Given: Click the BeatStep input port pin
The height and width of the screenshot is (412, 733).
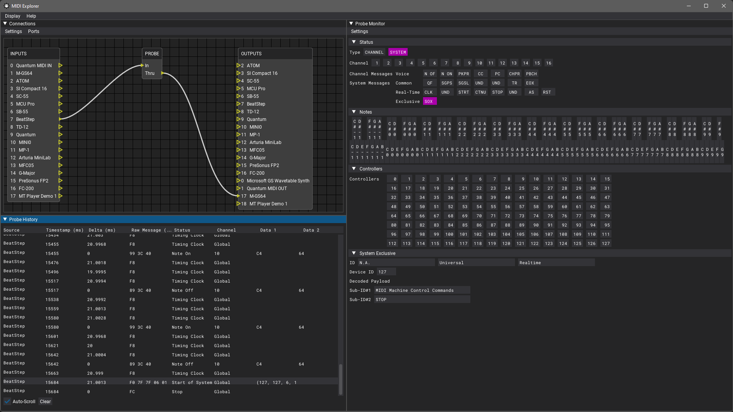Looking at the screenshot, I should click(x=60, y=119).
